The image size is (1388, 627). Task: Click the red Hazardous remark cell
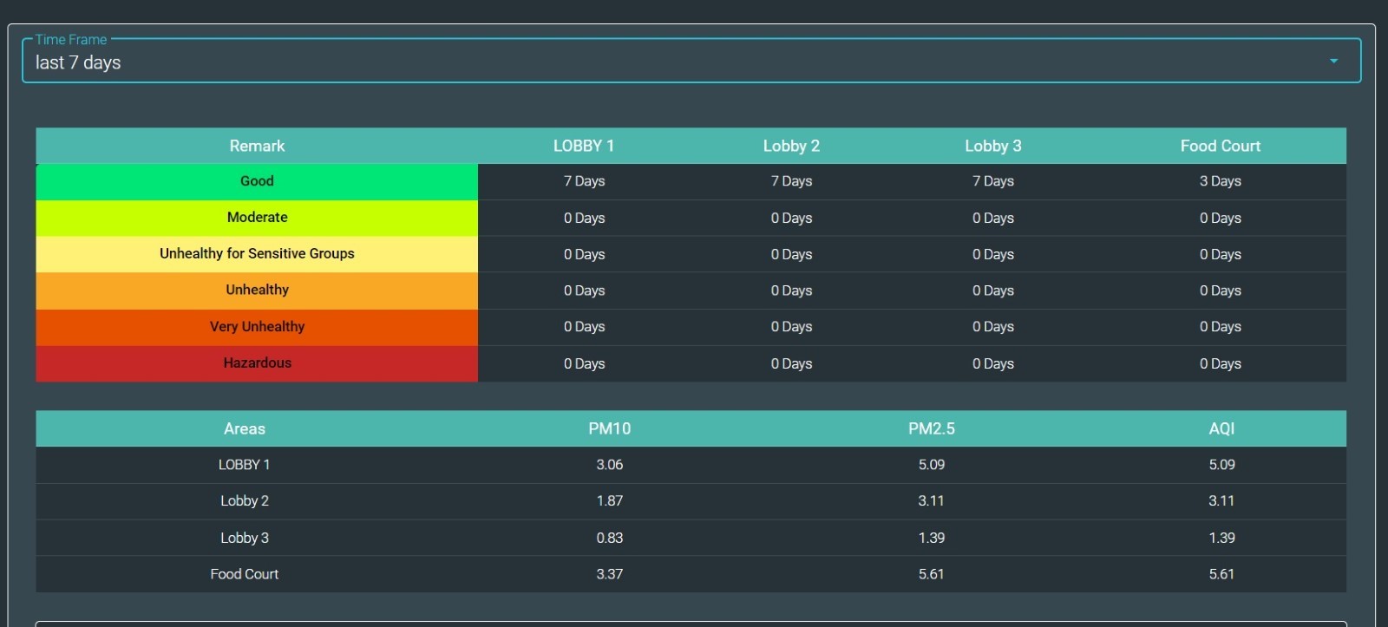pos(257,363)
